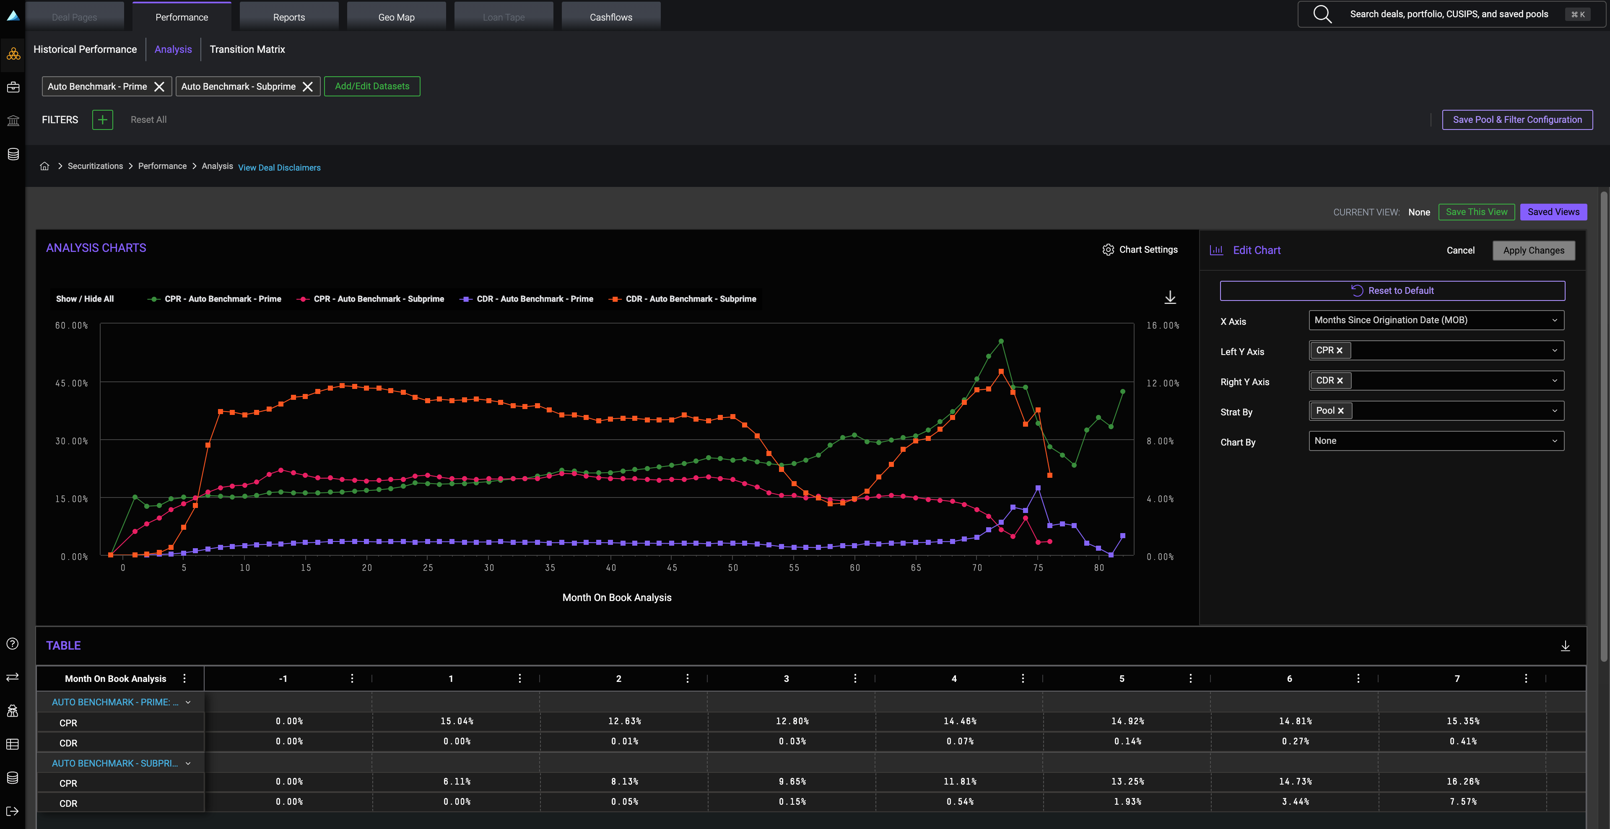Switch to the Cashflows tab

point(610,18)
